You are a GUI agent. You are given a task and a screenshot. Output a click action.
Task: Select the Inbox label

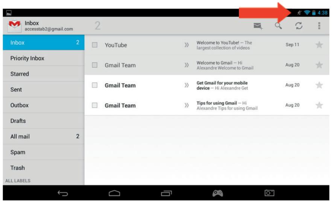(44, 43)
